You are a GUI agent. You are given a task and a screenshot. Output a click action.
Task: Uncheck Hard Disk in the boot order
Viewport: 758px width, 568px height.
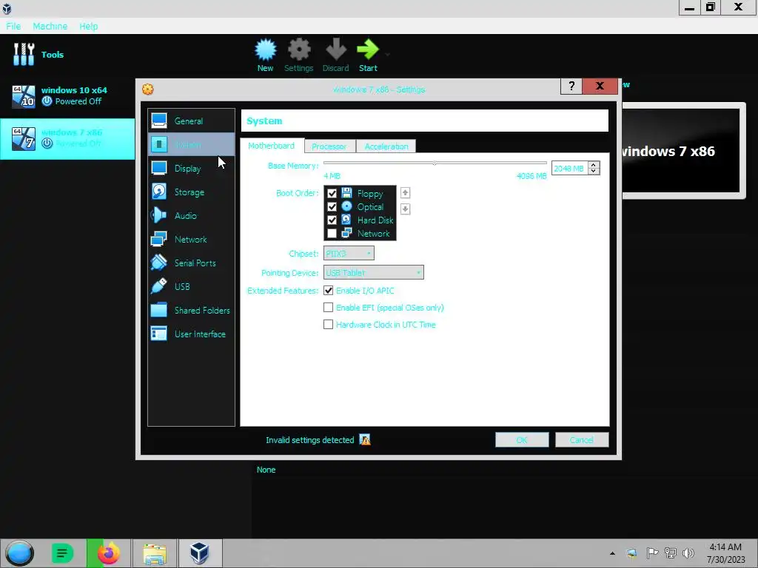tap(332, 220)
